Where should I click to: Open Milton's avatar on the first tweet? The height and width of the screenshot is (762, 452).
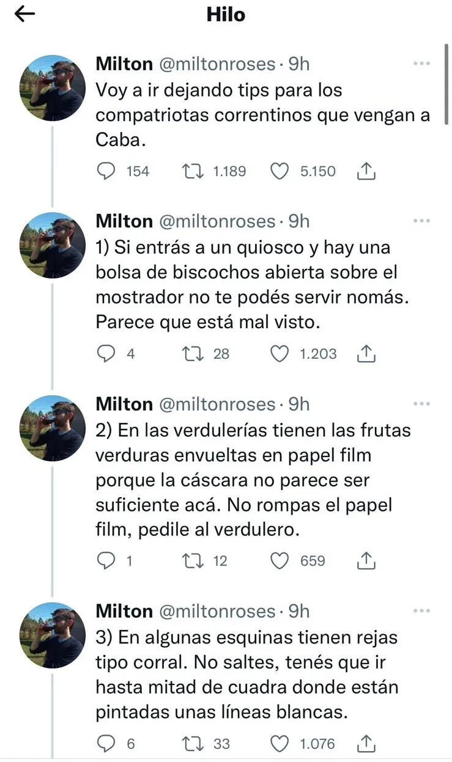[52, 87]
